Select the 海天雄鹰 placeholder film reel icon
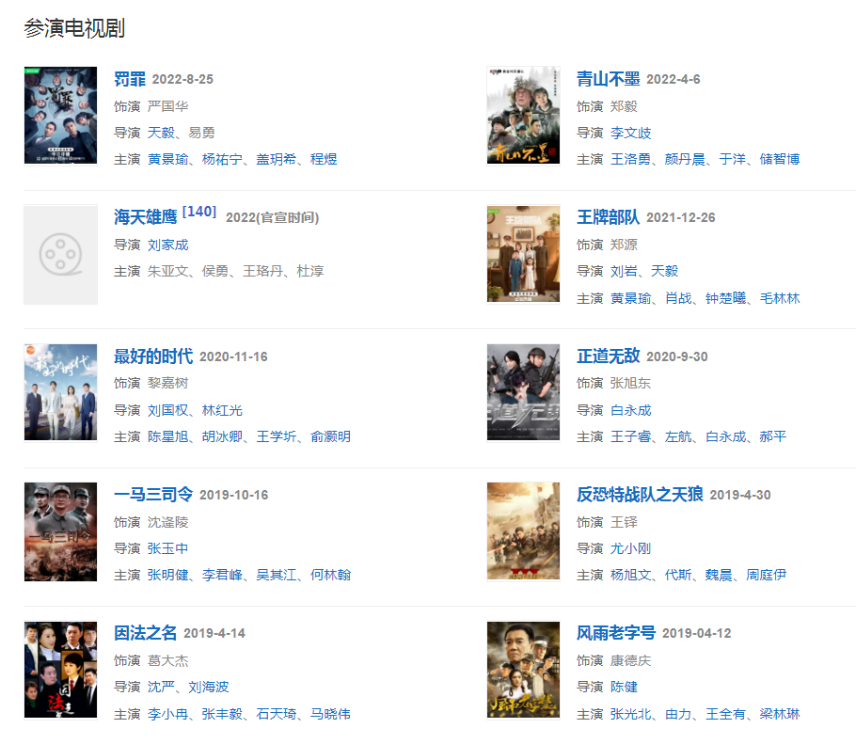 click(60, 254)
